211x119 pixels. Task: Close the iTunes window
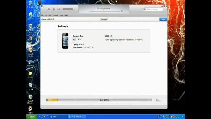click(x=166, y=6)
